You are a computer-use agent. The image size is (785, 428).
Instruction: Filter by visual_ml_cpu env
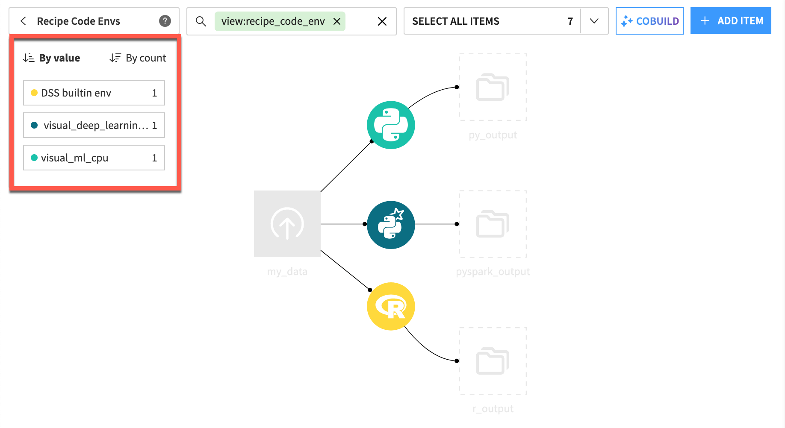coord(94,158)
